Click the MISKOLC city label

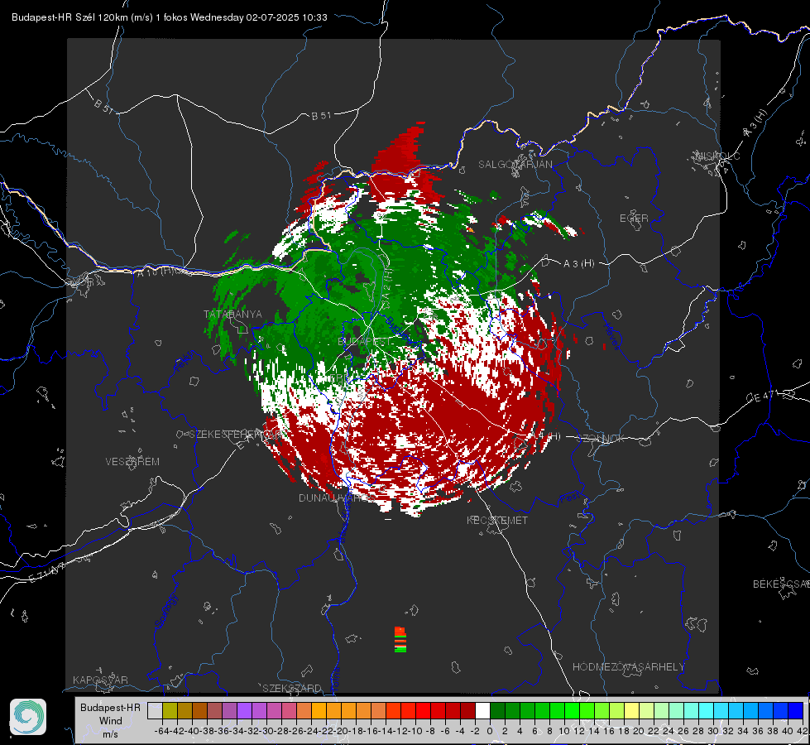[718, 156]
